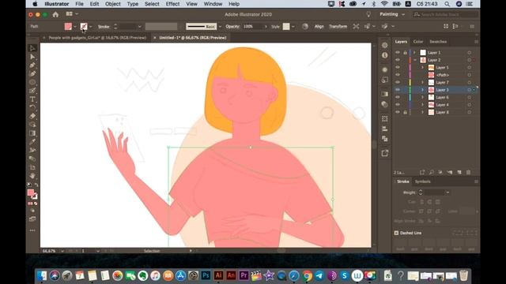Expand Layer 7 disclosure arrow
The width and height of the screenshot is (506, 284).
click(422, 82)
